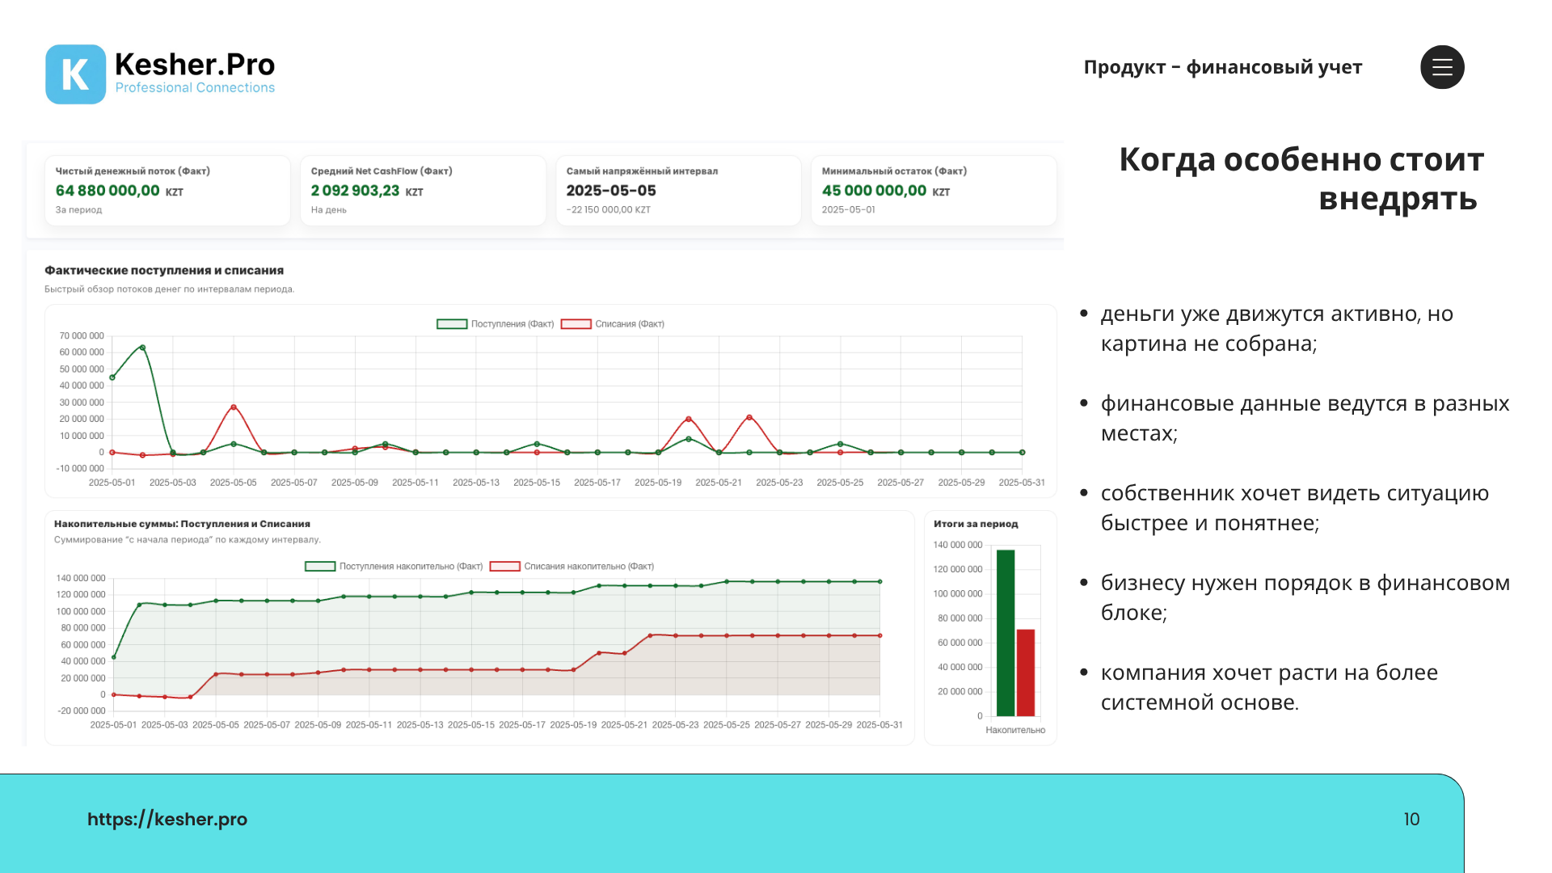
Task: Click the 'На день' caption
Action: click(328, 210)
